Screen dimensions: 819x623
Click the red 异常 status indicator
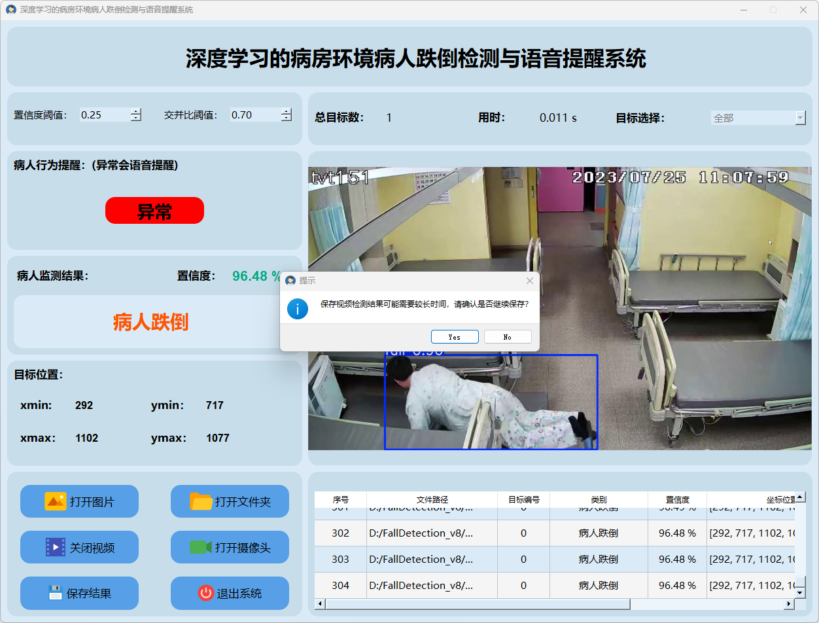[x=154, y=211]
